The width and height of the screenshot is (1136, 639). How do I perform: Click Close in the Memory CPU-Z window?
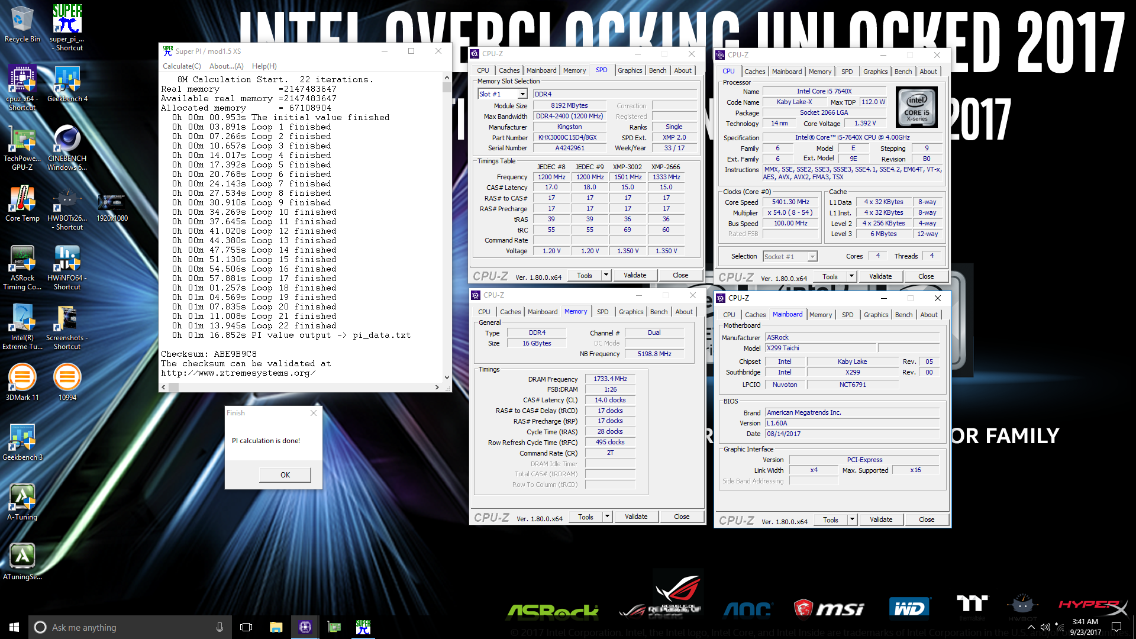[681, 517]
